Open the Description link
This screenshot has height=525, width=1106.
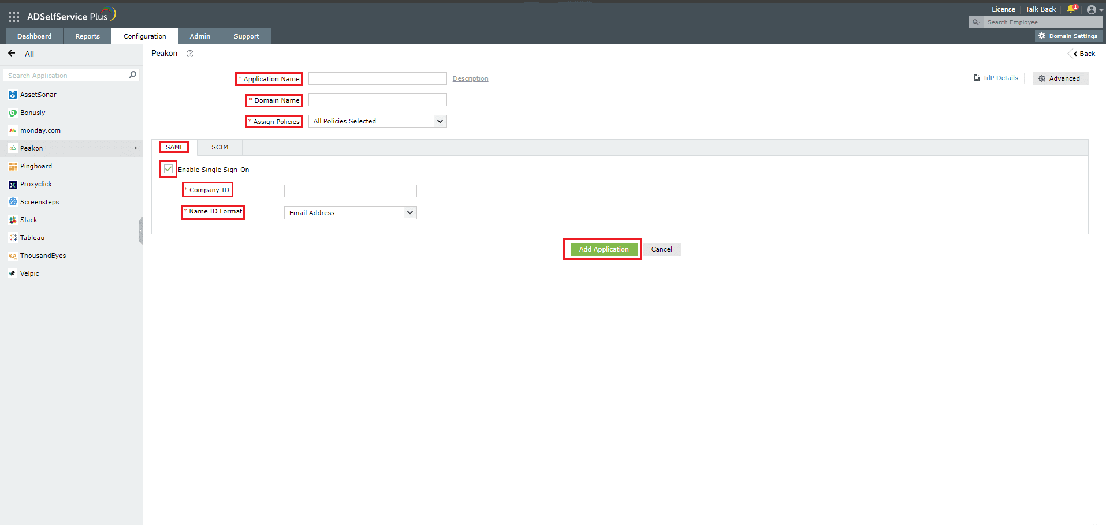coord(471,78)
